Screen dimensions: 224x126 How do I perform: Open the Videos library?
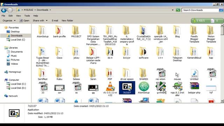[12, 64]
